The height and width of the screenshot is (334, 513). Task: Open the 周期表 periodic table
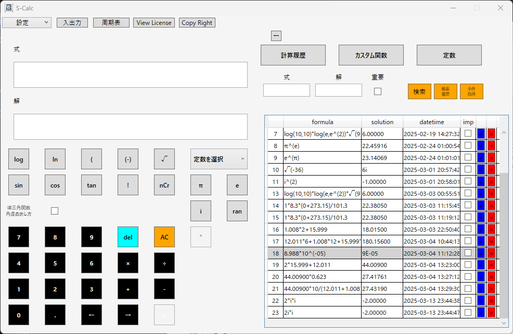[x=111, y=22]
